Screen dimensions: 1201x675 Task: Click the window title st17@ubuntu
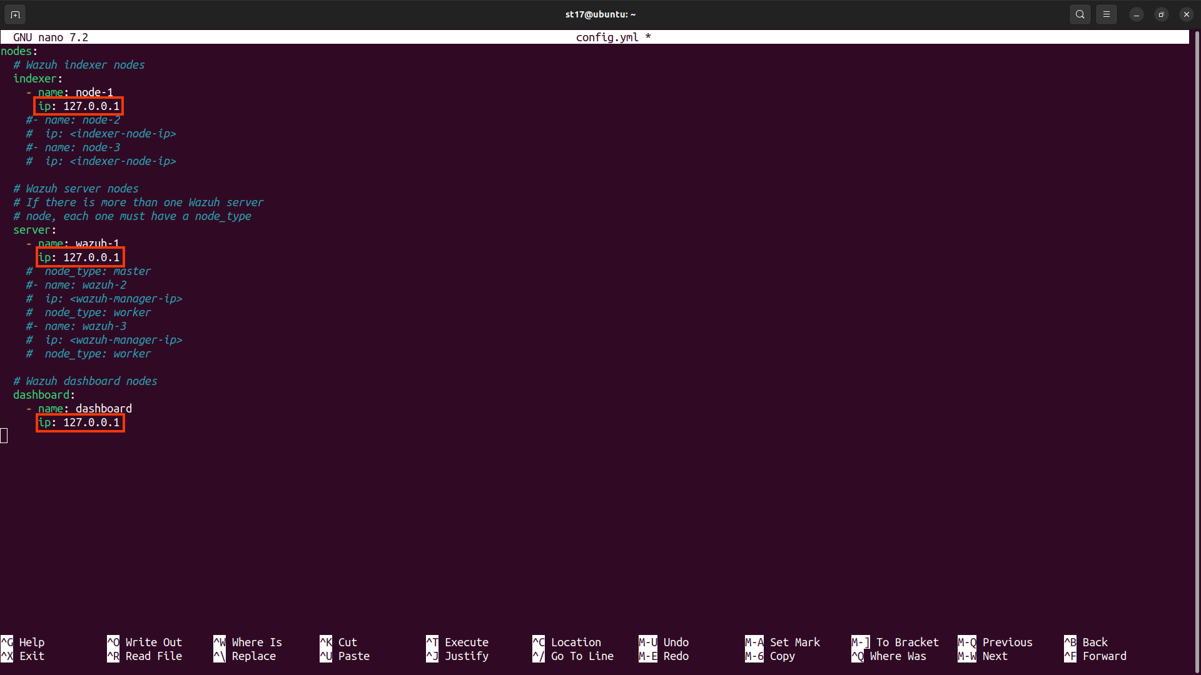(600, 14)
